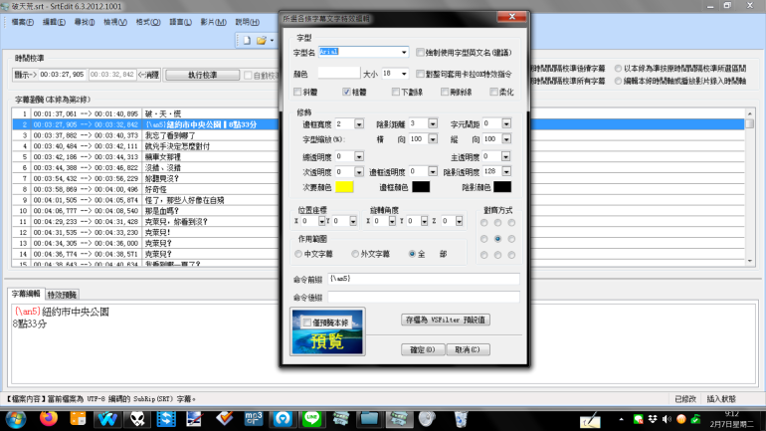Open the blue film-strip taskbar icon
The height and width of the screenshot is (431, 766).
point(166,419)
